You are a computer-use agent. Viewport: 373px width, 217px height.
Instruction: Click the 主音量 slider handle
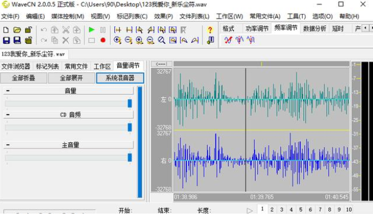click(x=130, y=158)
